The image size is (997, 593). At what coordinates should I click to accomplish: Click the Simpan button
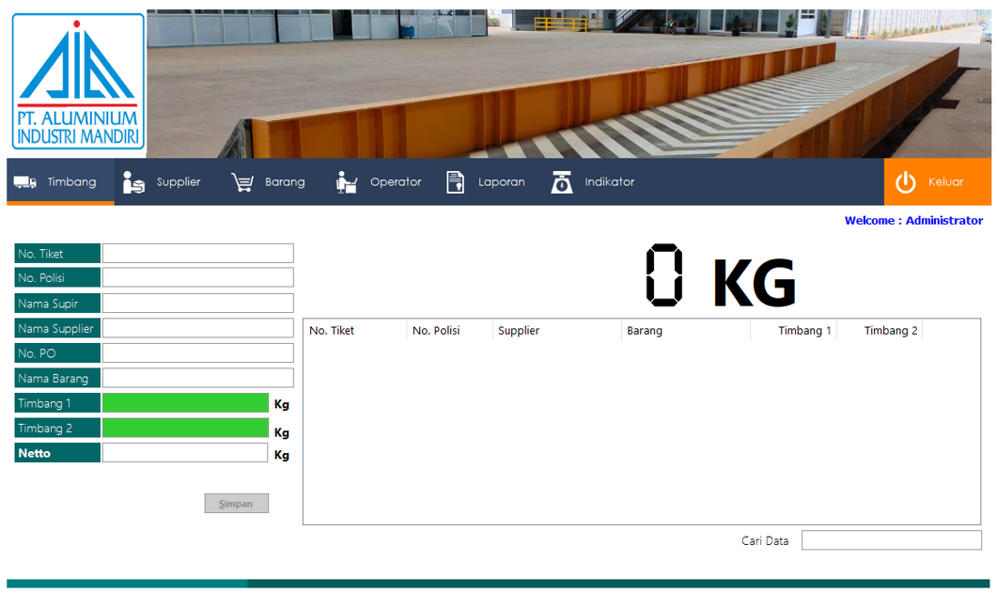tap(237, 504)
